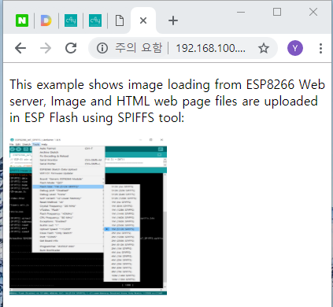Viewport: 333px width, 307px height.
Task: Switch to the Naver tab
Action: coord(22,20)
